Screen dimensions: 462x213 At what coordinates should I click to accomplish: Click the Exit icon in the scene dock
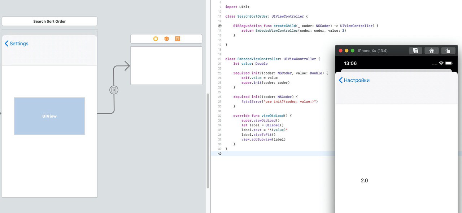click(178, 39)
